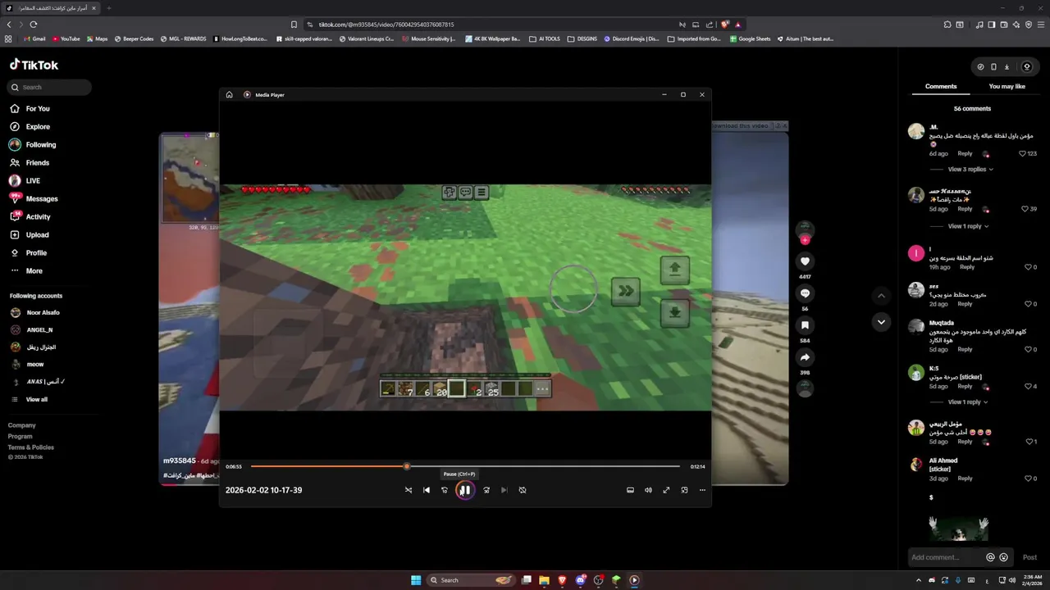Switch Media Player to mini player
1050x590 pixels.
tap(684, 490)
